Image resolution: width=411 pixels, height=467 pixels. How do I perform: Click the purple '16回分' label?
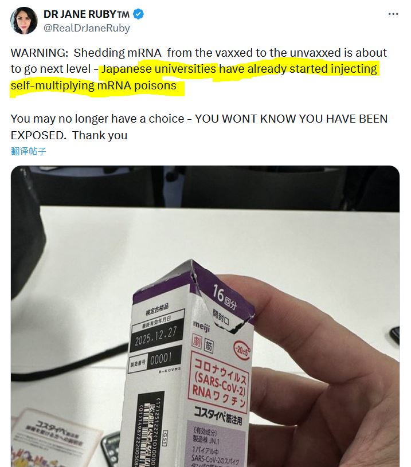[x=225, y=297]
